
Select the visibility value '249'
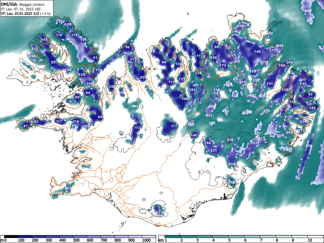(x=230, y=140)
